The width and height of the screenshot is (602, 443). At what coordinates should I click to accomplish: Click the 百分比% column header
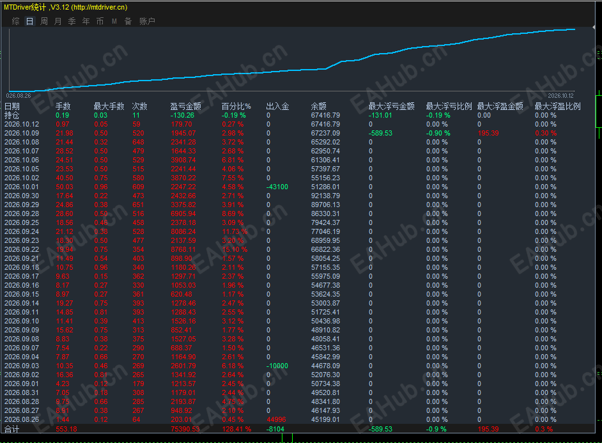click(x=236, y=106)
